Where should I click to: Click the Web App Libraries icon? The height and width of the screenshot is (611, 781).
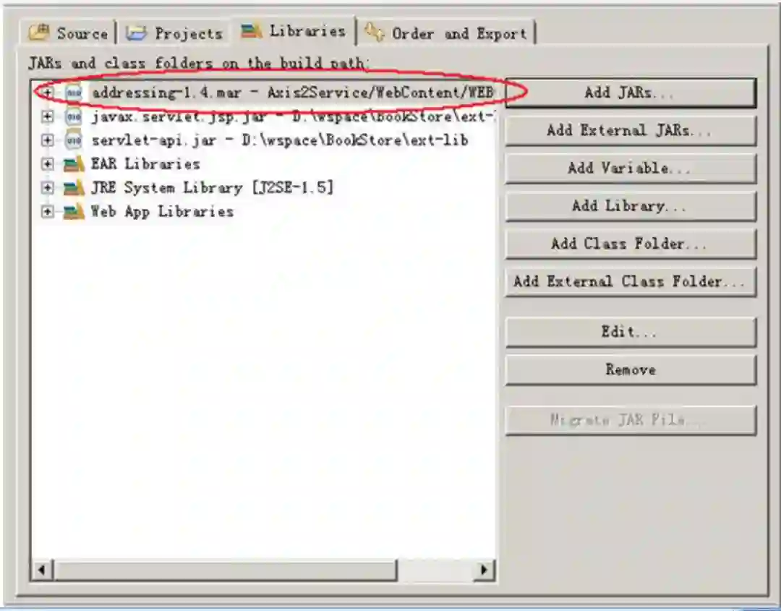[x=74, y=211]
